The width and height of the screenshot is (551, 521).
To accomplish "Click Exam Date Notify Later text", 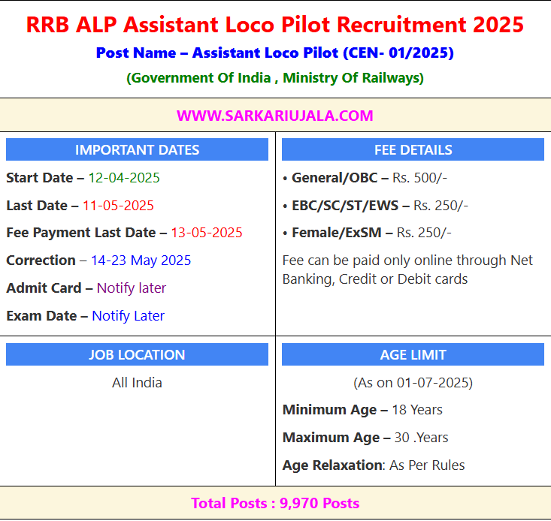I will [x=128, y=316].
